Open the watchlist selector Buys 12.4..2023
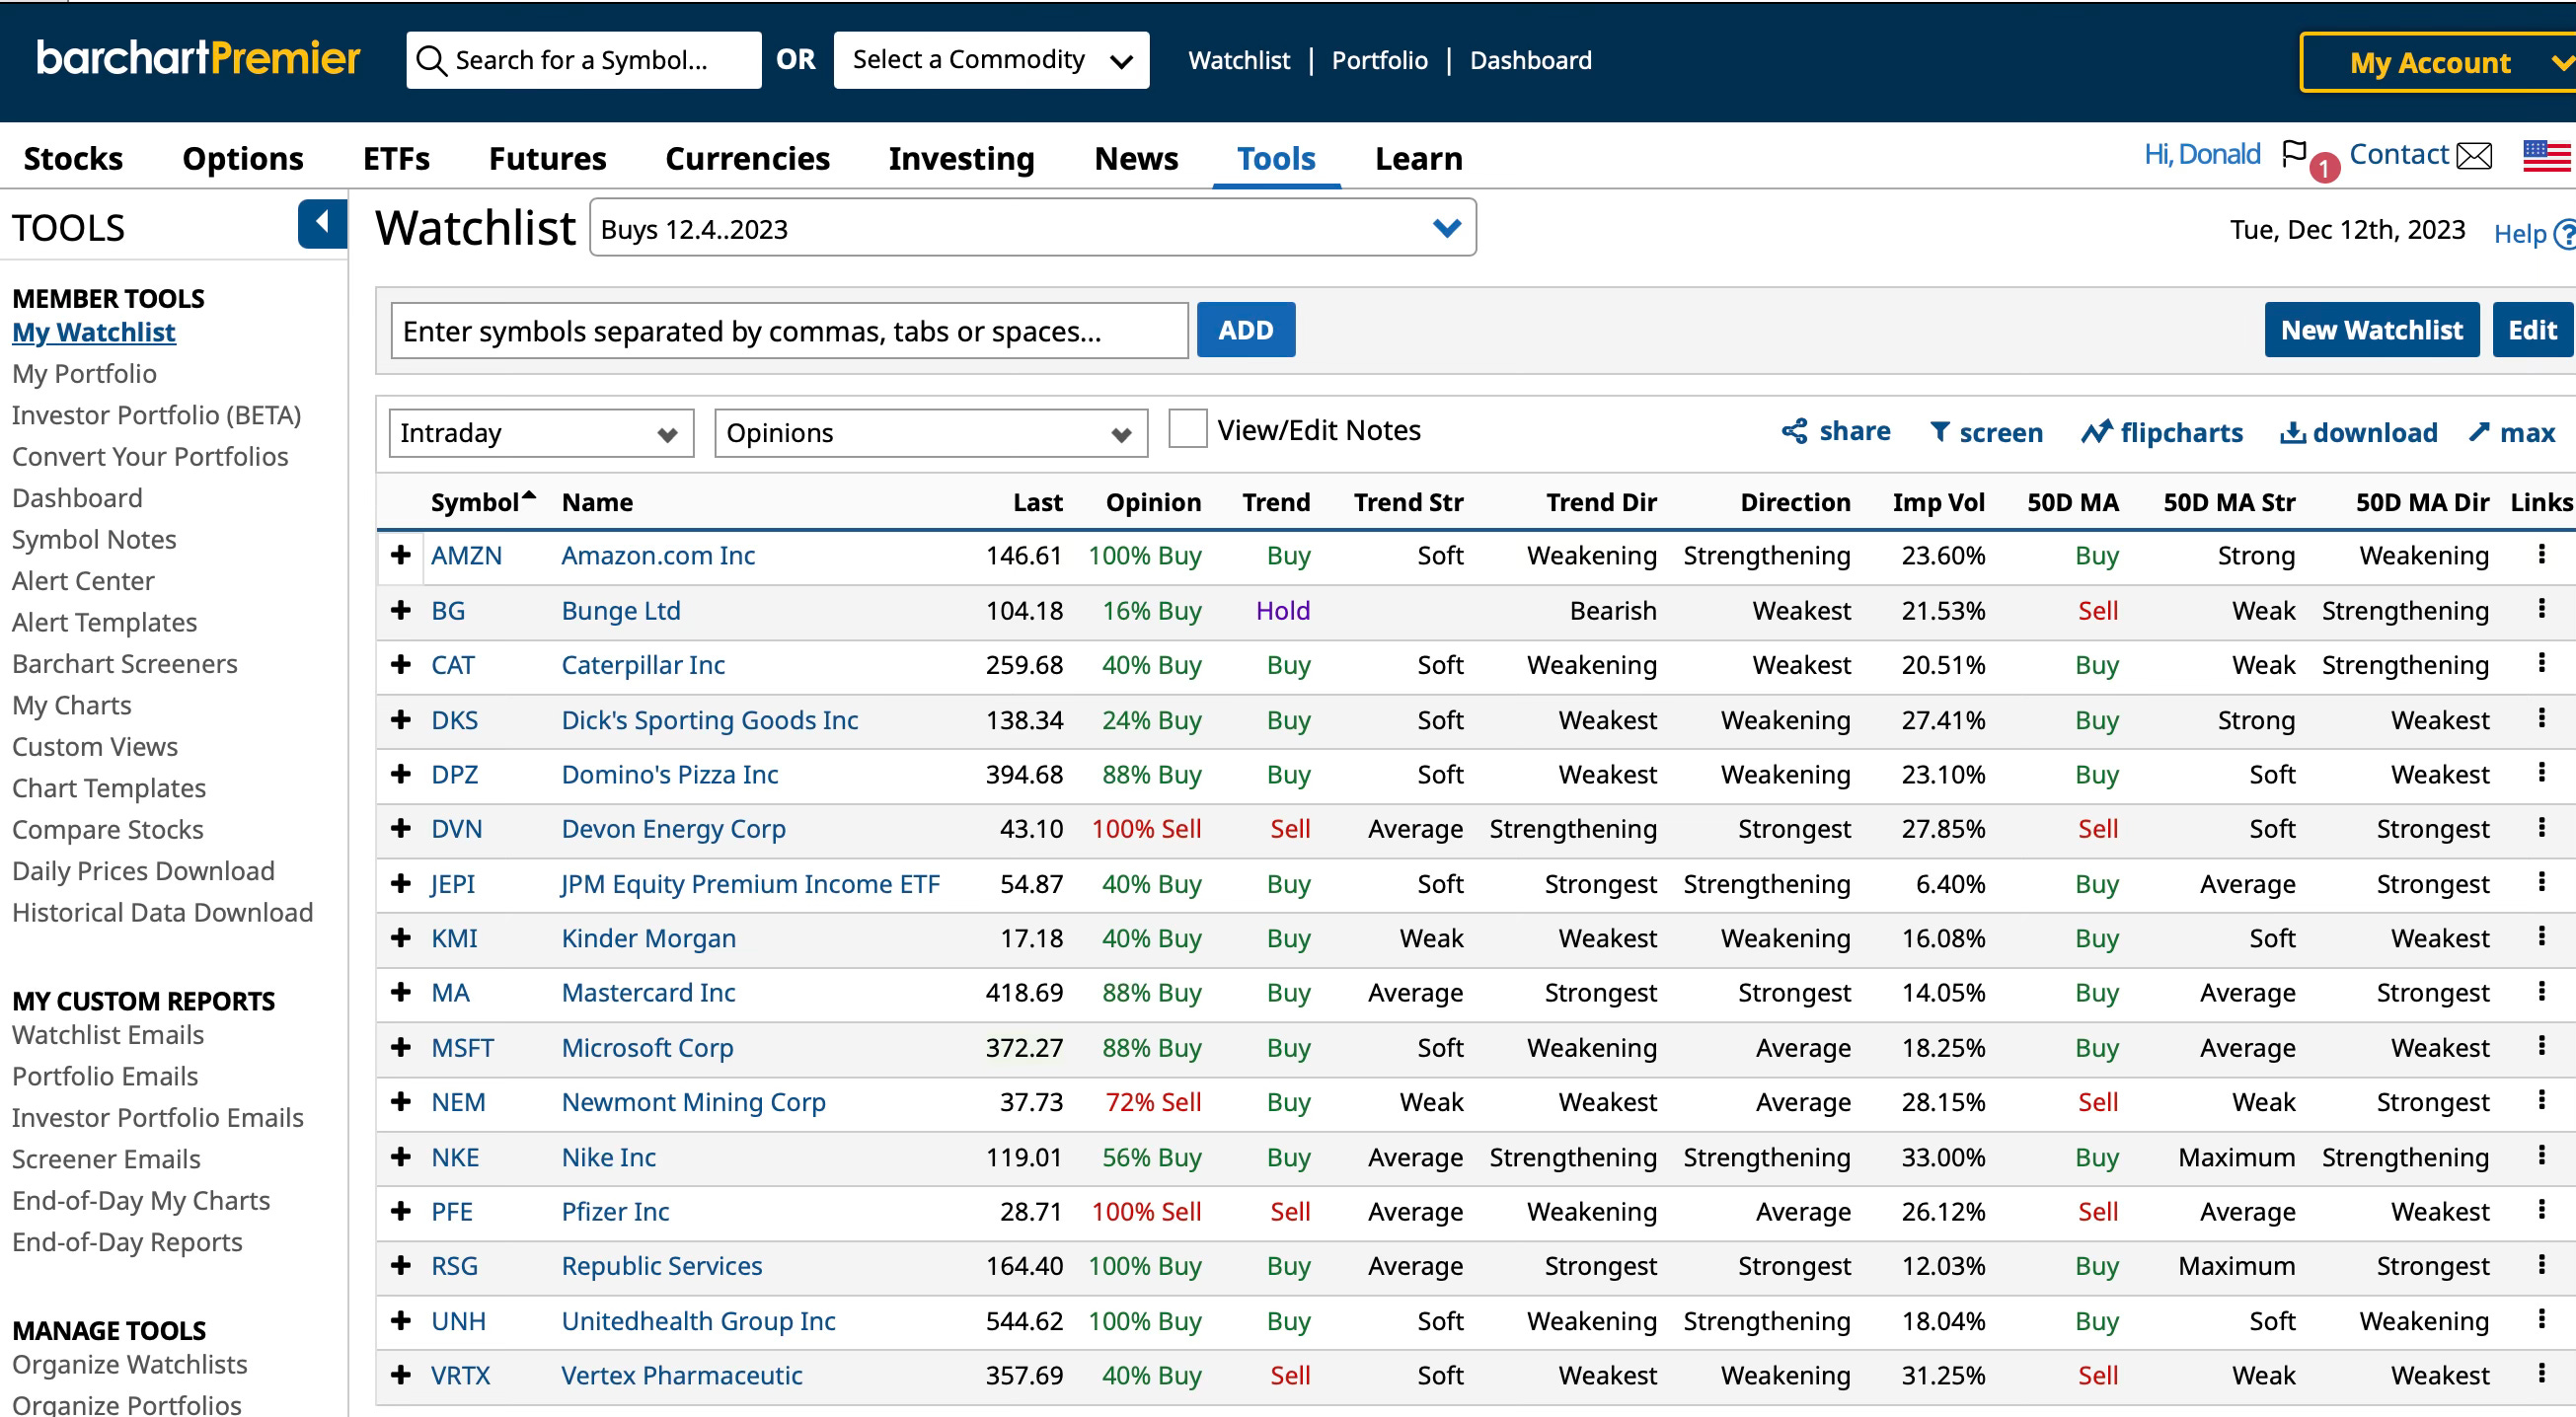Image resolution: width=2576 pixels, height=1417 pixels. [1033, 228]
